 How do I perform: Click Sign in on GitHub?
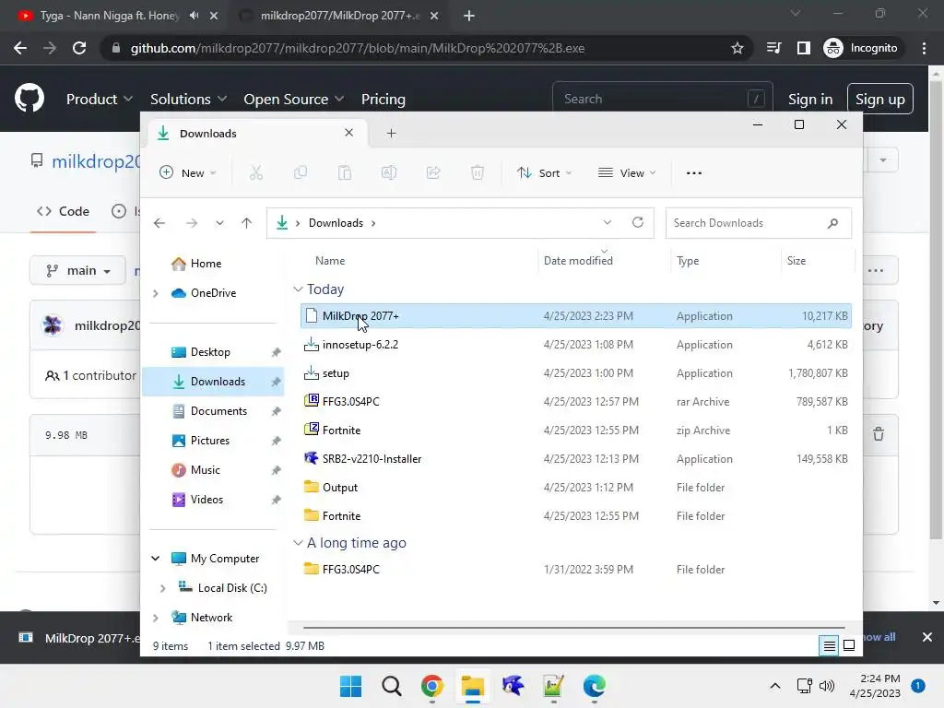[810, 99]
